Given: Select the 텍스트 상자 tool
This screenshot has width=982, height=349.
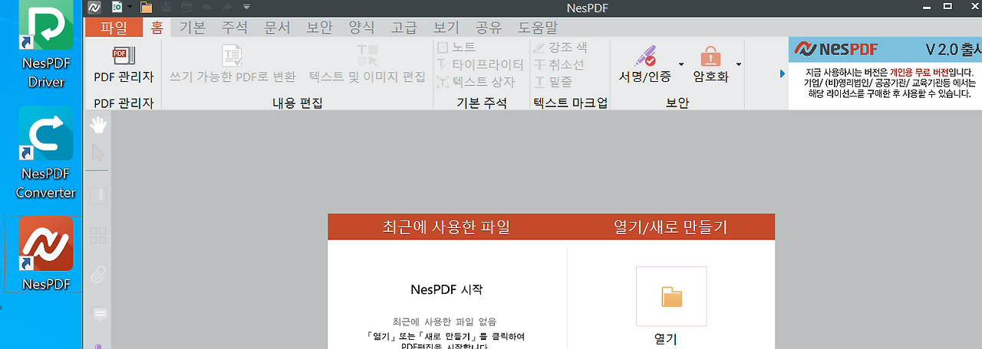Looking at the screenshot, I should (476, 82).
